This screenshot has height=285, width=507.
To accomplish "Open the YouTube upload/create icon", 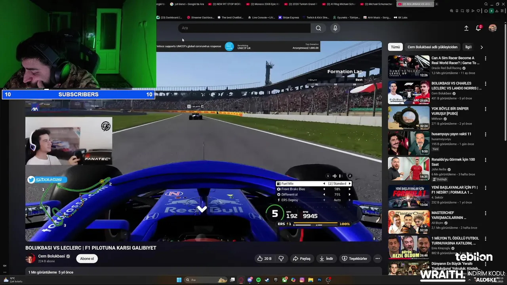I will click(466, 28).
